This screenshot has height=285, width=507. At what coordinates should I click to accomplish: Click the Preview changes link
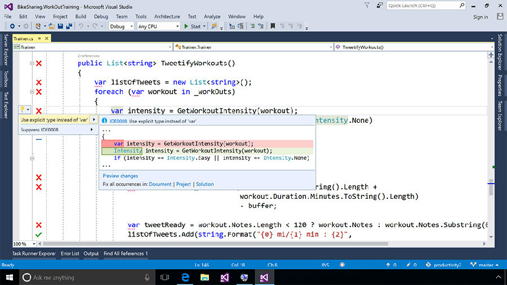point(121,176)
